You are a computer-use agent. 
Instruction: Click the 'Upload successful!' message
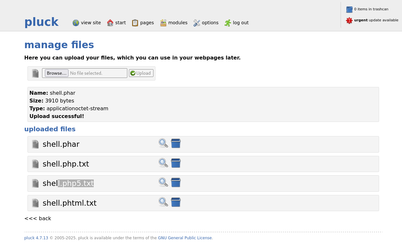coord(57,116)
